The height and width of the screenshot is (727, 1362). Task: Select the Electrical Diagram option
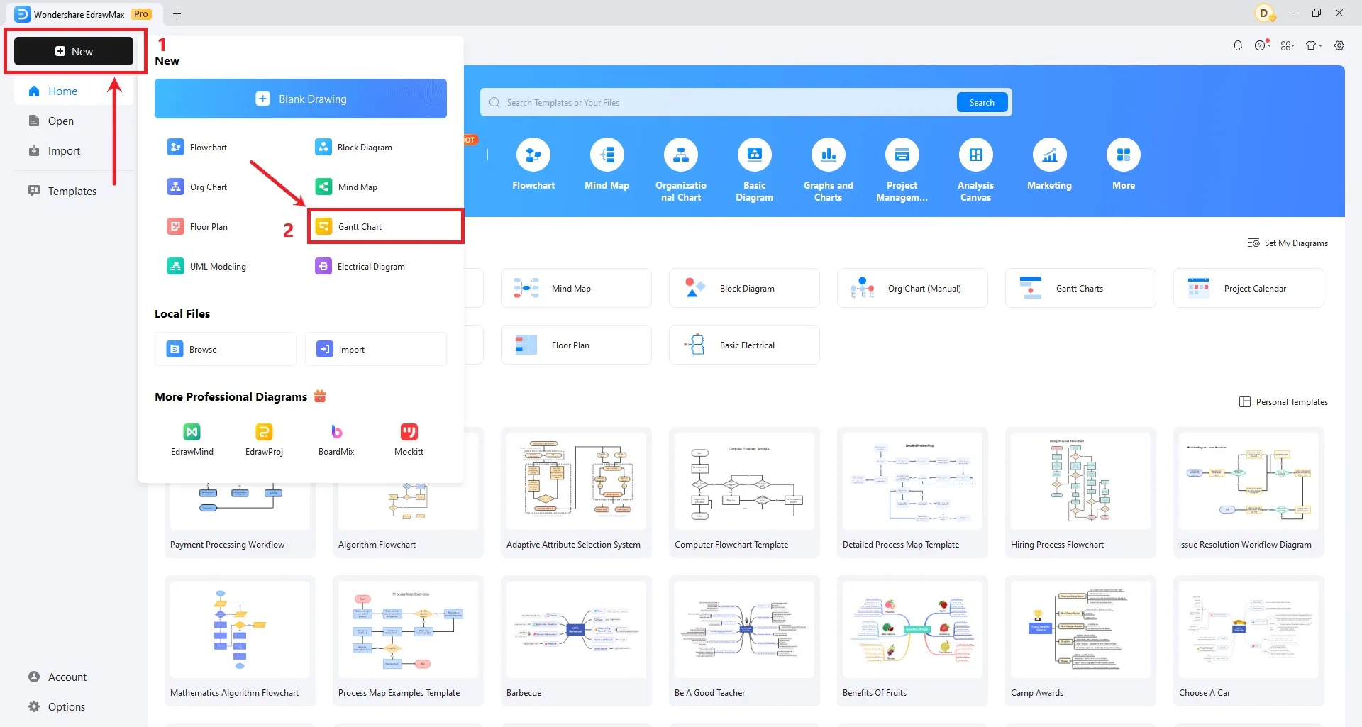370,266
